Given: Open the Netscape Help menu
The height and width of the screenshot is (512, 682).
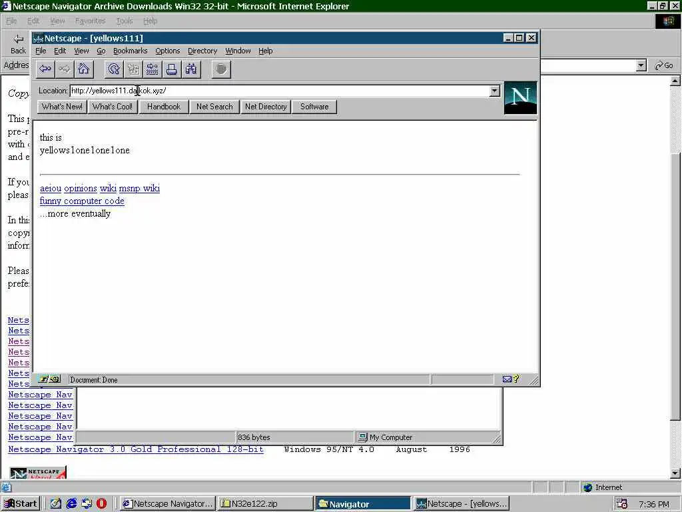Looking at the screenshot, I should (265, 51).
